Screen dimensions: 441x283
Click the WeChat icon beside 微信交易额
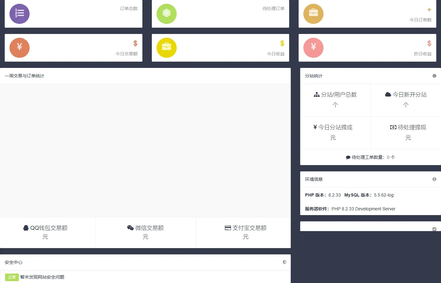[x=130, y=228]
